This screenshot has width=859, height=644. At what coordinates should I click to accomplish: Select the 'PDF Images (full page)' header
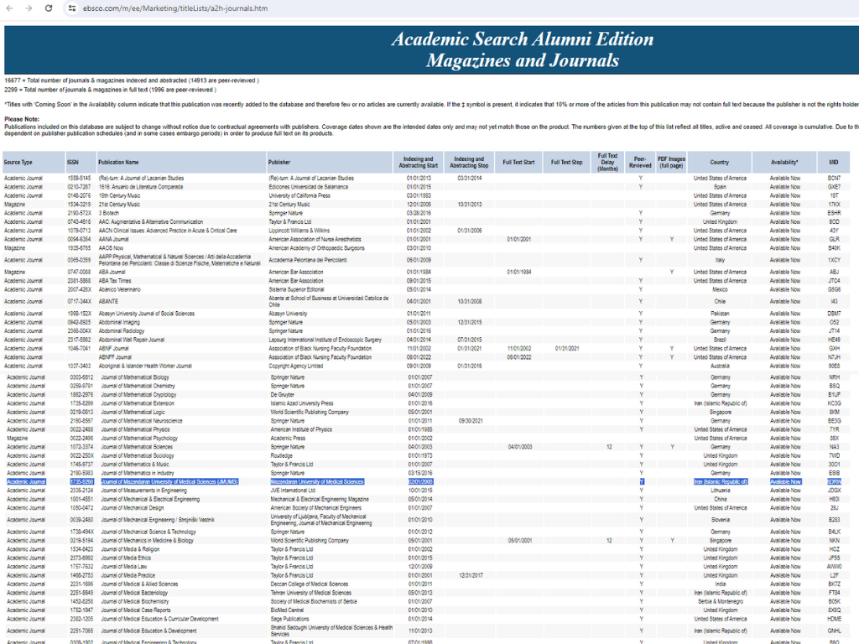(671, 162)
